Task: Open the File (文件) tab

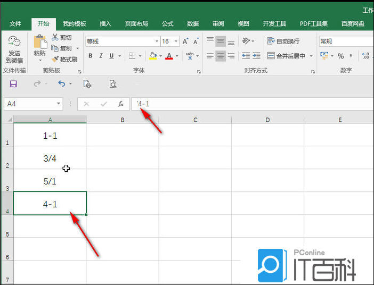Action: tap(15, 24)
